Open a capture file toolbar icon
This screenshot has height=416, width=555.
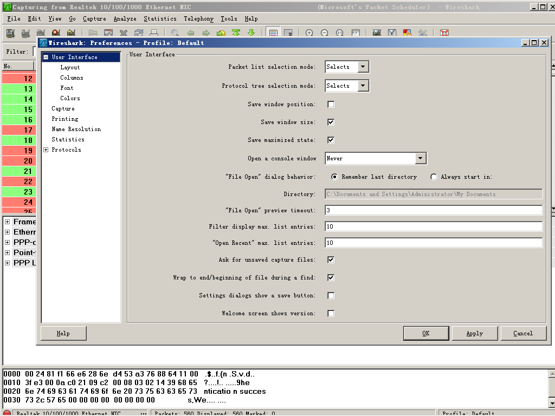click(x=93, y=33)
